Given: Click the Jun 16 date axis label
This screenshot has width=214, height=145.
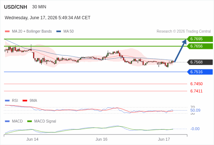Looking at the screenshot, I should (102, 140).
